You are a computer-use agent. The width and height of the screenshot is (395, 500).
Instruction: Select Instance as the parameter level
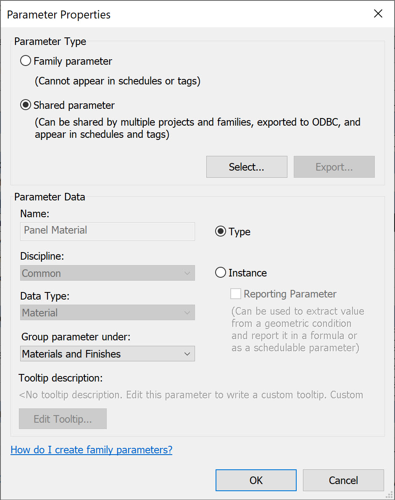coord(220,272)
